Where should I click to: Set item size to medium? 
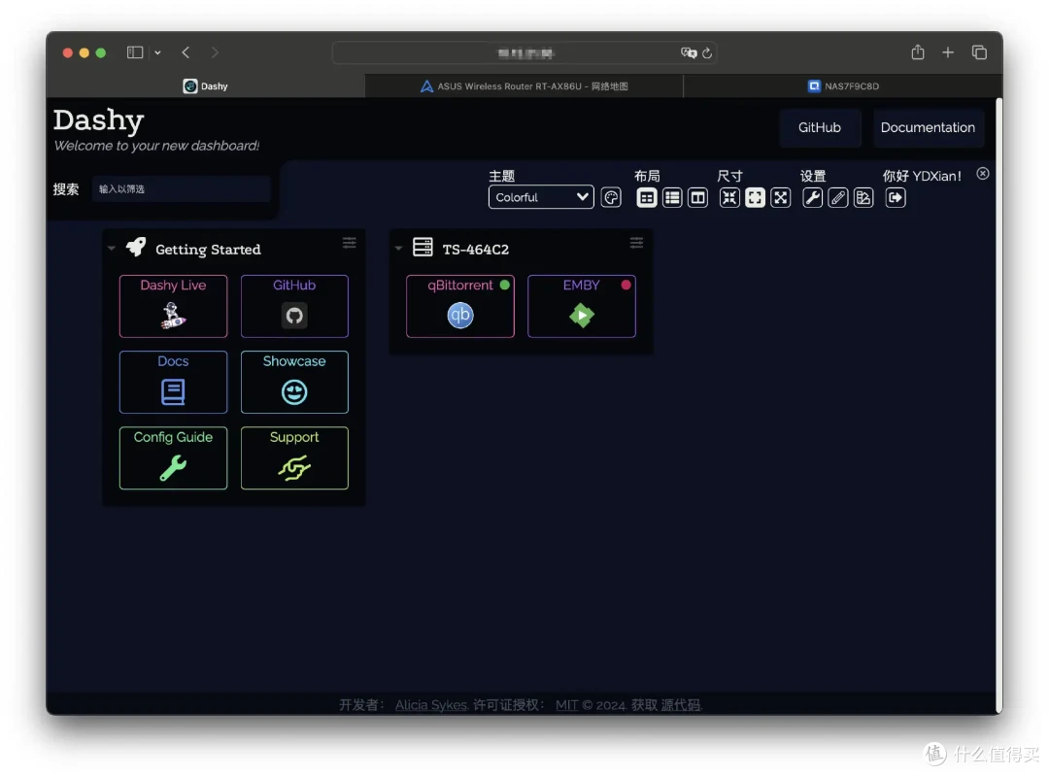pos(755,197)
